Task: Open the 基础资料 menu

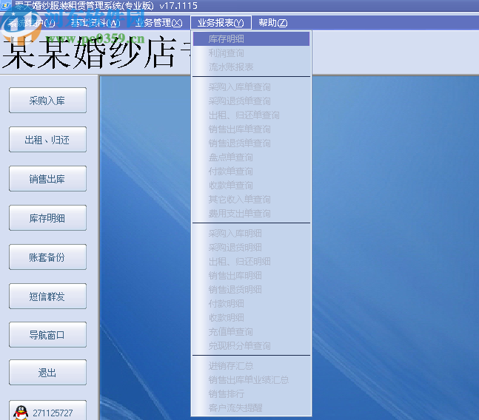Action: 95,23
